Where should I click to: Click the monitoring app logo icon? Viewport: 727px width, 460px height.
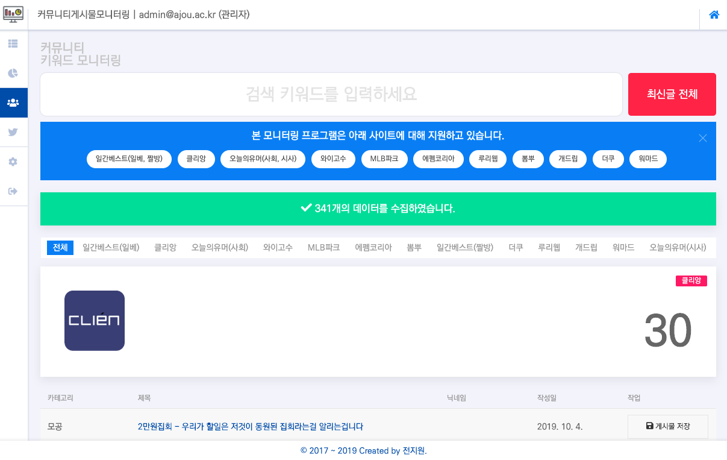(x=13, y=14)
